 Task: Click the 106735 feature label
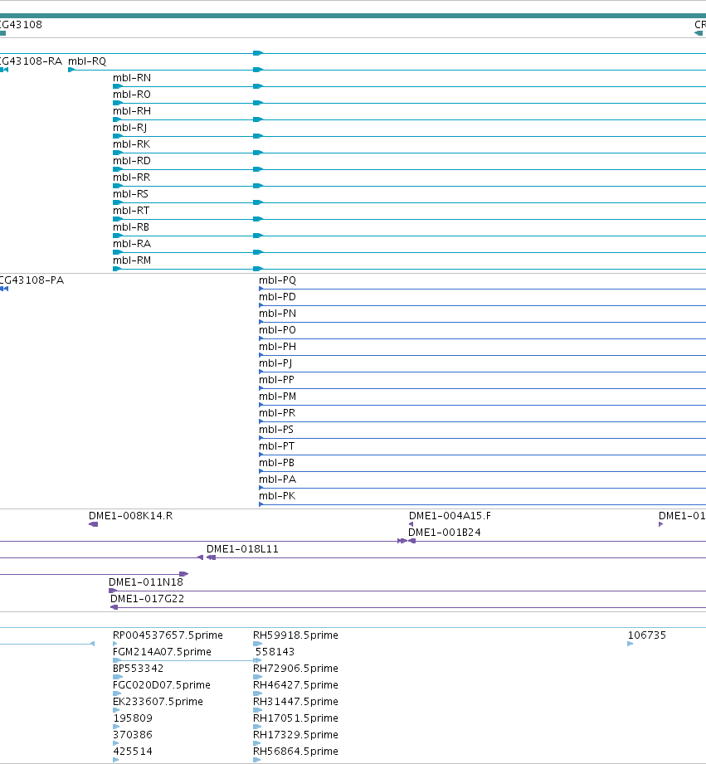click(x=646, y=635)
